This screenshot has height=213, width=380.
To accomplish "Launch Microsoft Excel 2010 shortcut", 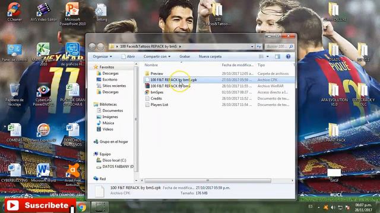I will tap(43, 54).
